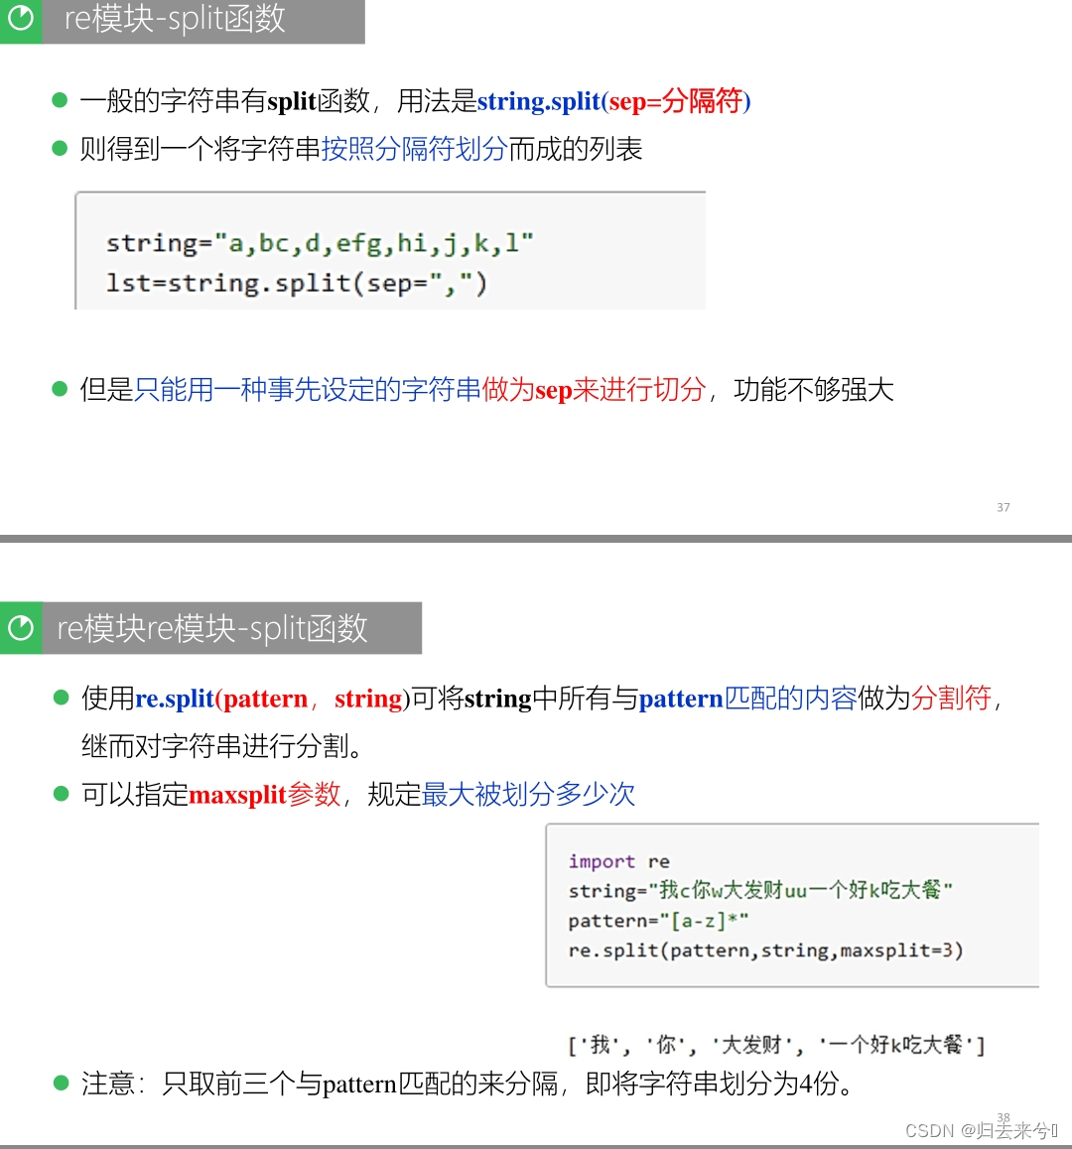The height and width of the screenshot is (1149, 1072).
Task: Select the green bullet beside "则得到一个将字符串"
Action: [x=62, y=149]
